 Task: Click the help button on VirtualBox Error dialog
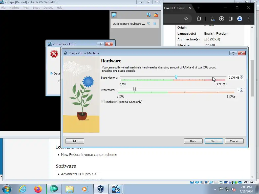101,44
